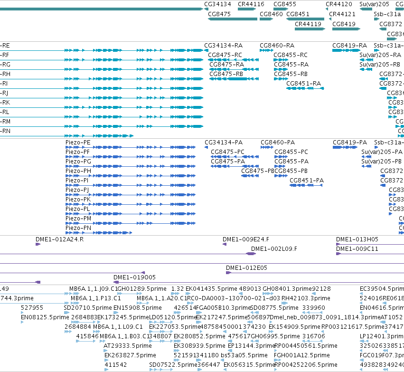Click the CR44119 gene label
404x372 pixels.
[x=308, y=24]
